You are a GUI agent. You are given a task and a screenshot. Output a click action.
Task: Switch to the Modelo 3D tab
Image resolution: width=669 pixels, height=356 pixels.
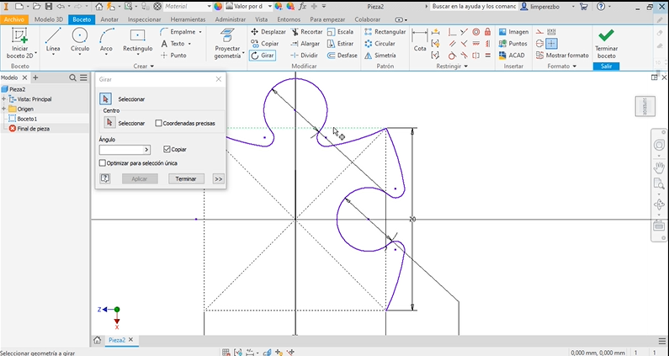tap(48, 19)
